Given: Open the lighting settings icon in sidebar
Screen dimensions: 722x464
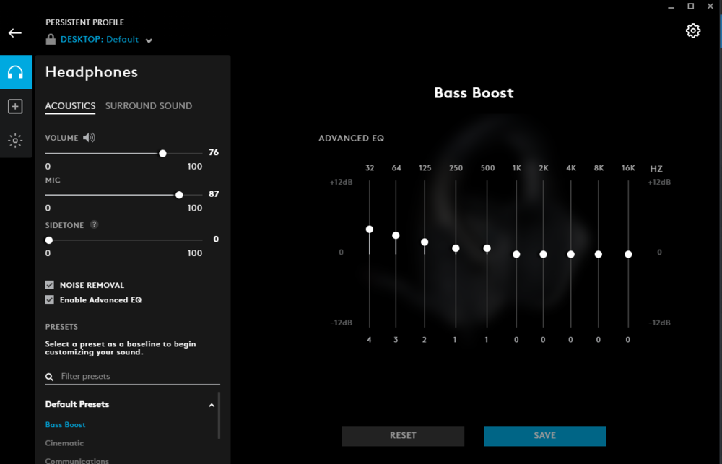Looking at the screenshot, I should [x=15, y=141].
